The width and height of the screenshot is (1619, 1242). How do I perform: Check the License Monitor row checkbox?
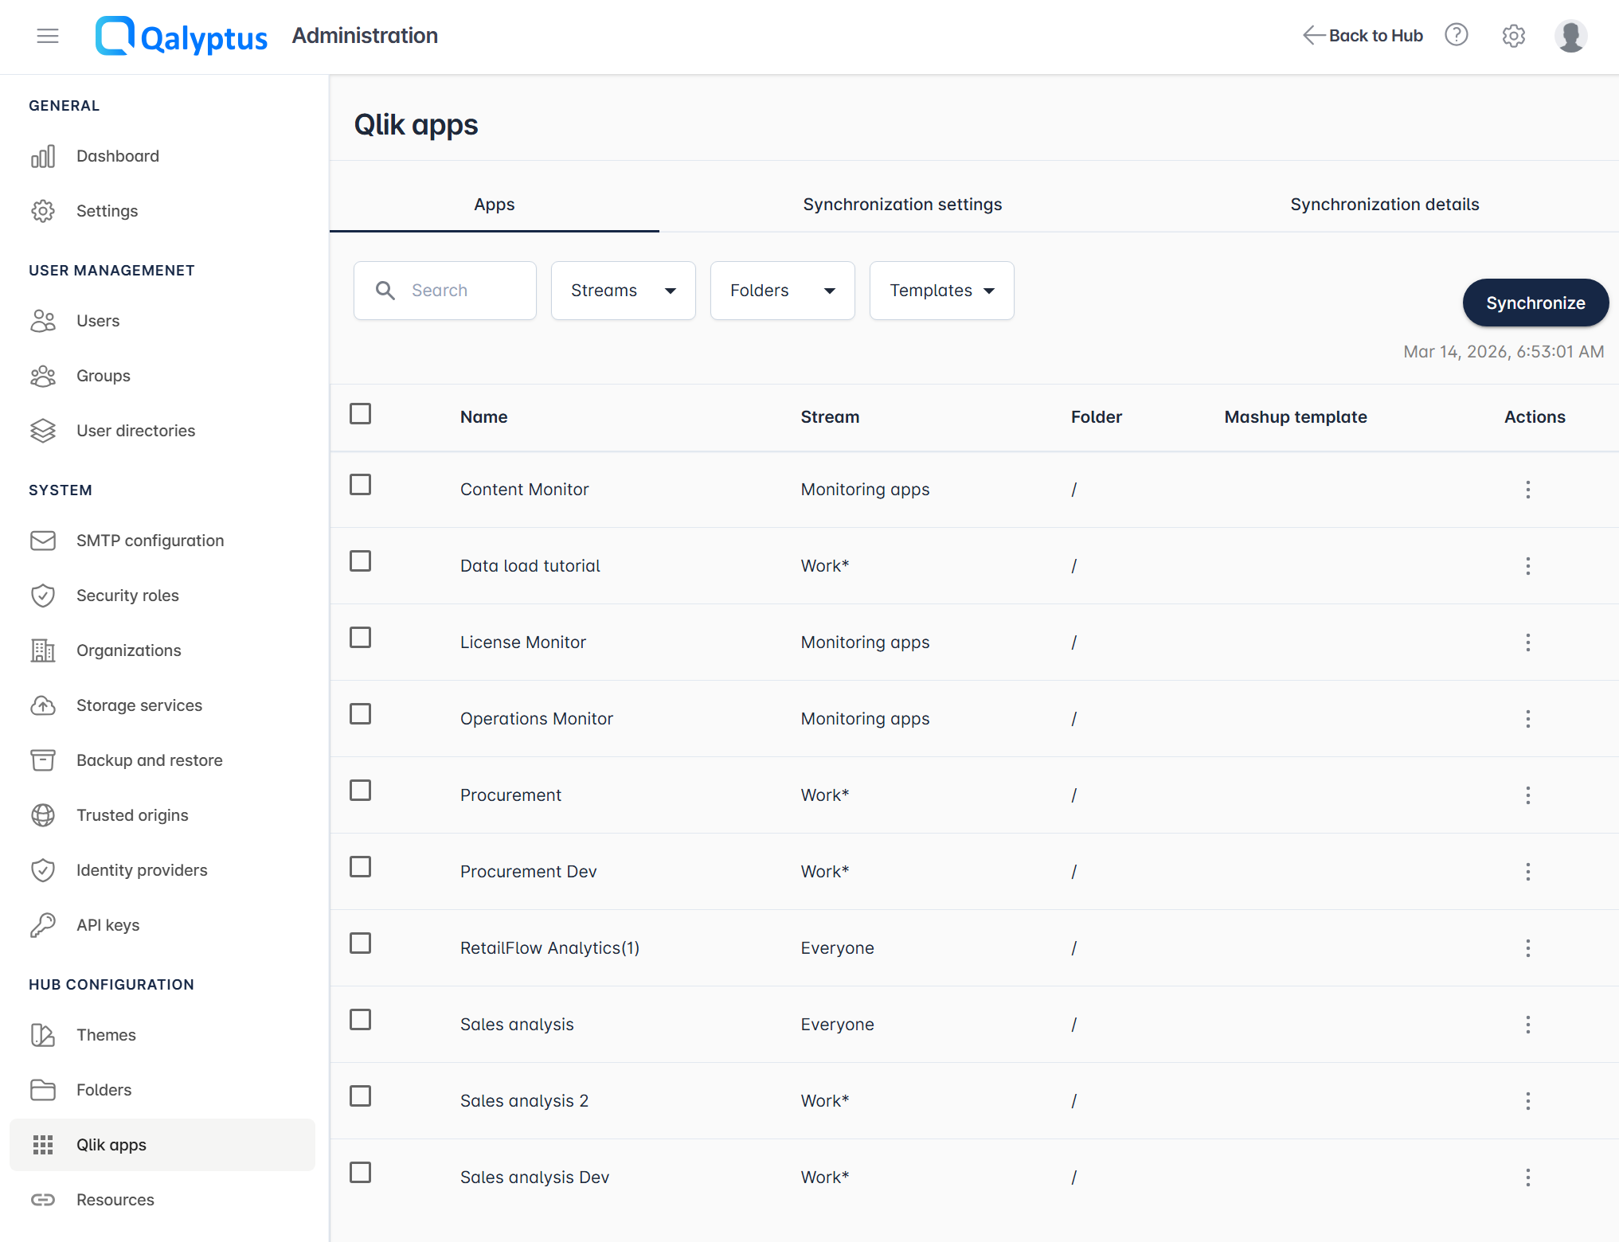pyautogui.click(x=361, y=638)
